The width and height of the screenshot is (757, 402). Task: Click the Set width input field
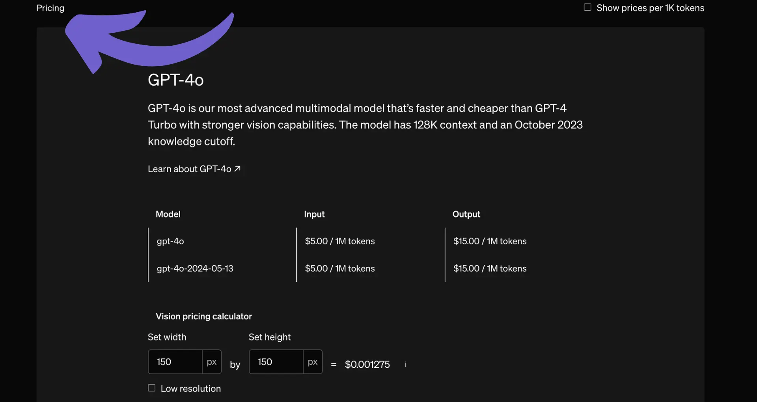175,362
